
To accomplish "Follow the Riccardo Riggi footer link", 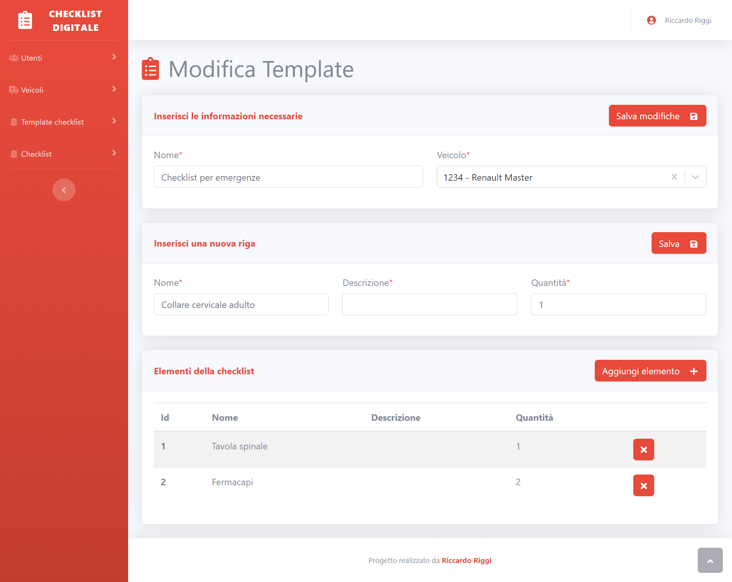I will pyautogui.click(x=466, y=560).
